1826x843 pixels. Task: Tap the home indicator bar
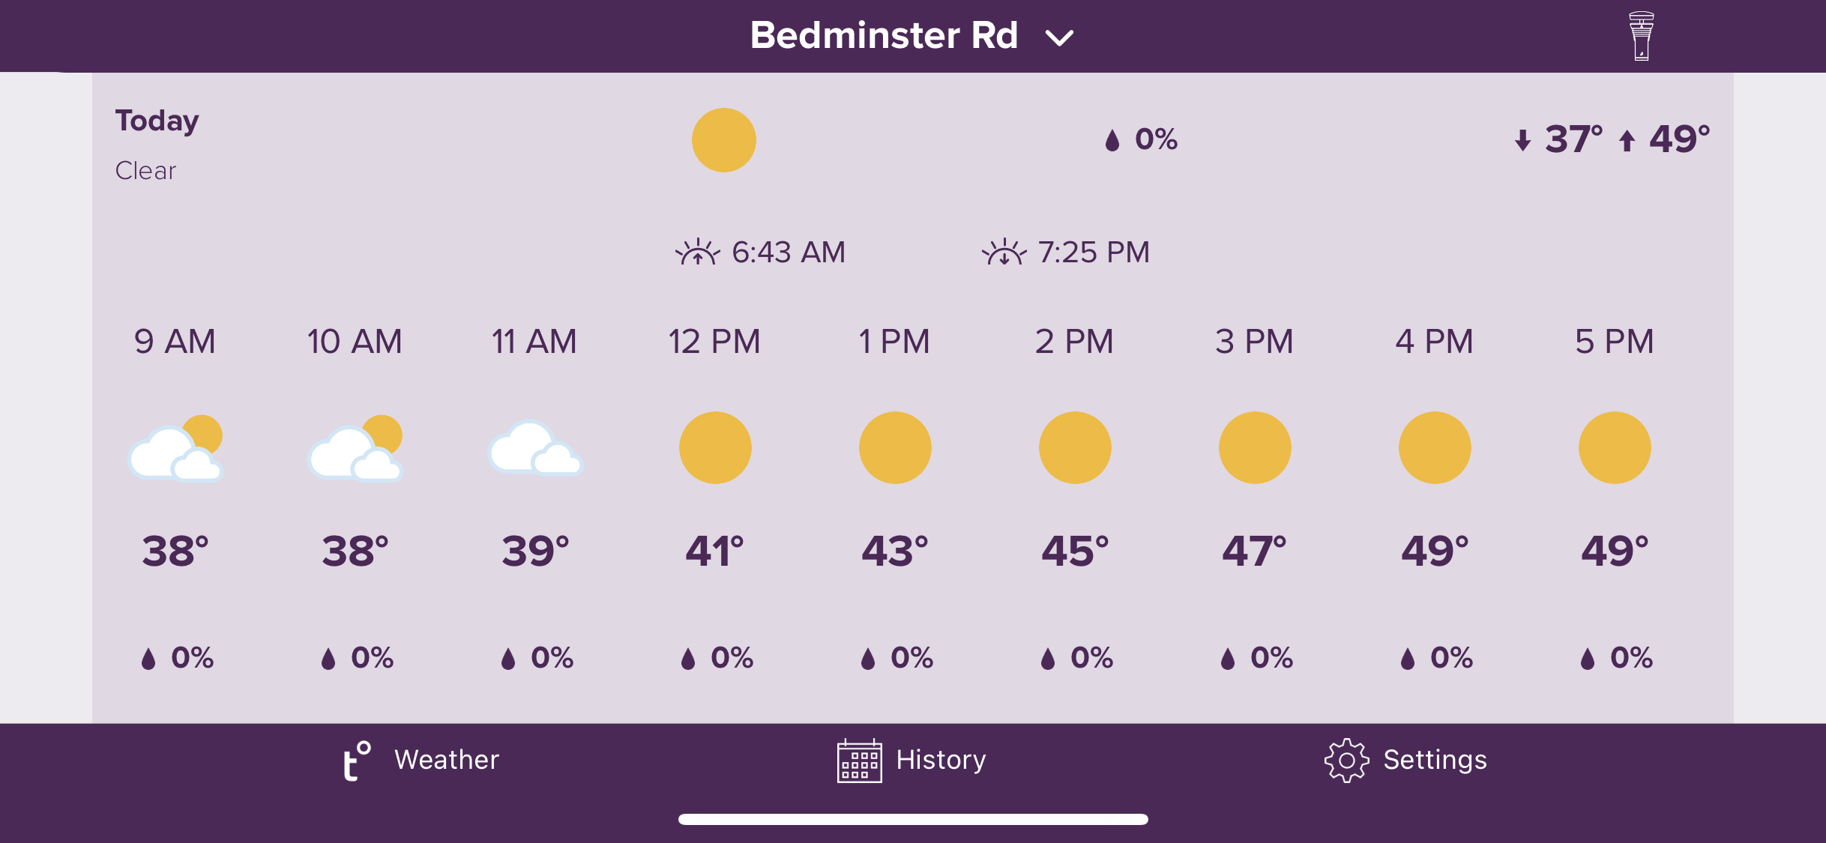pos(913,819)
